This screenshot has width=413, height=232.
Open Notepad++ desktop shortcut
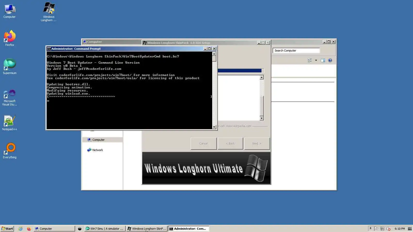(10, 123)
